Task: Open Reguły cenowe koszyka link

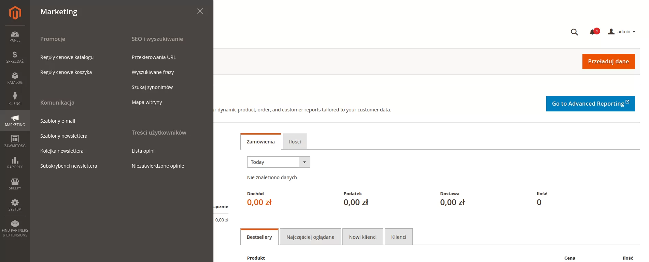Action: click(x=66, y=72)
